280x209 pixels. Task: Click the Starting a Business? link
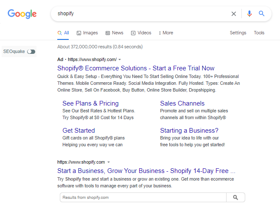pos(189,131)
